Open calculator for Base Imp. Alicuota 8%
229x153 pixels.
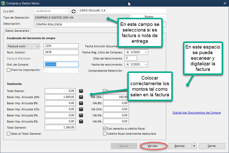(x=81, y=103)
